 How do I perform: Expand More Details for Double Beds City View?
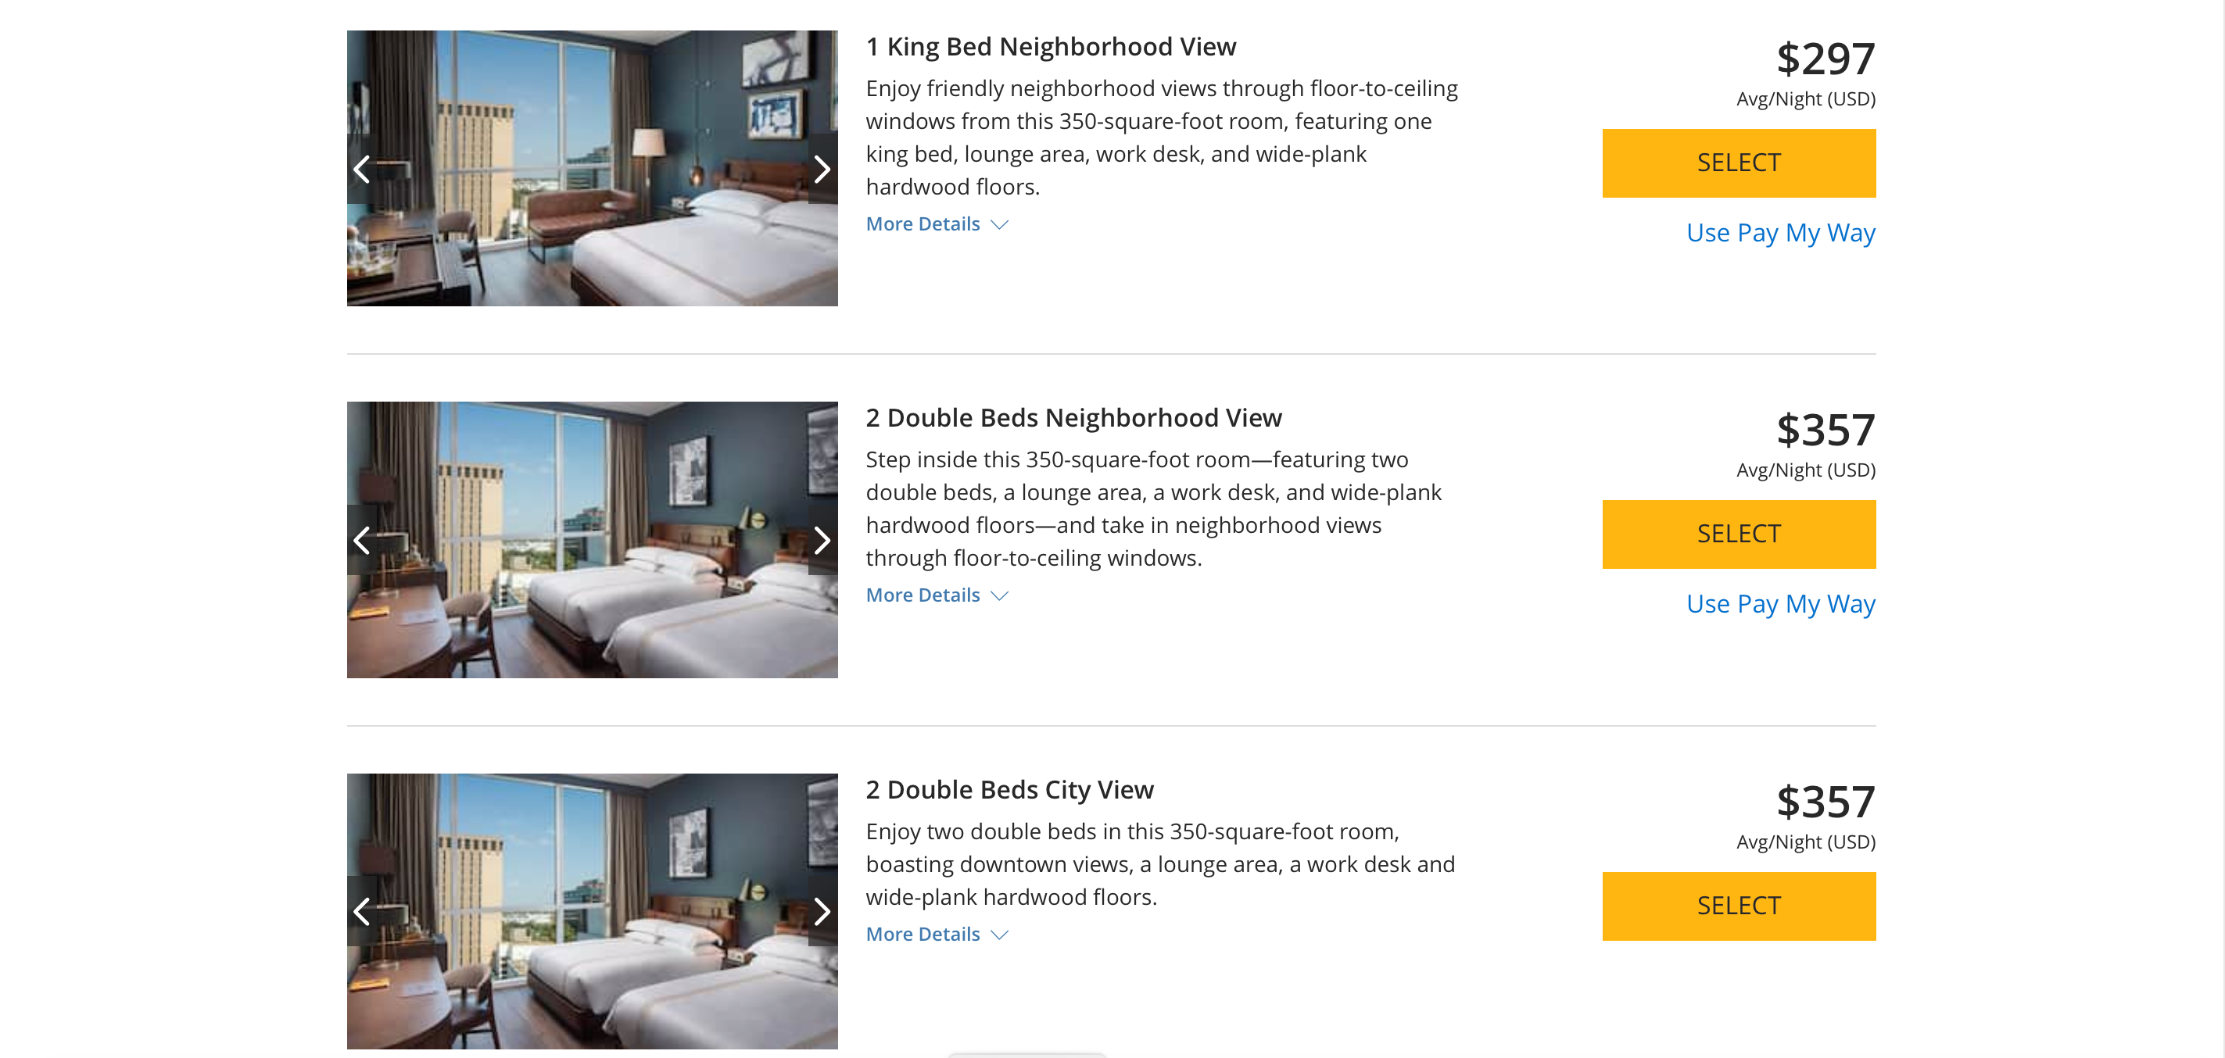tap(937, 935)
